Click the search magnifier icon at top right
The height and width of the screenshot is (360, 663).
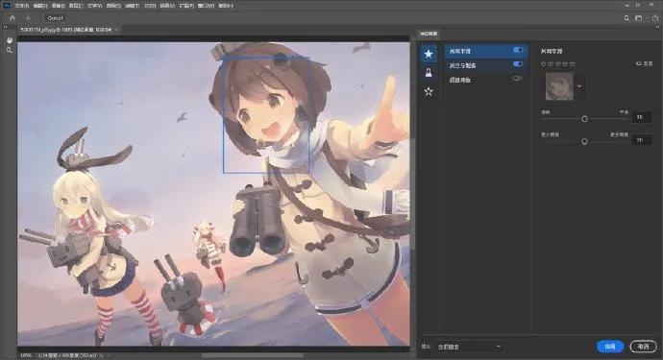coord(627,18)
